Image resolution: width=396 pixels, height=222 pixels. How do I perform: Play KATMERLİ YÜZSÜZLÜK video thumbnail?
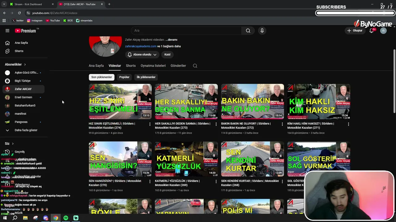pyautogui.click(x=186, y=159)
